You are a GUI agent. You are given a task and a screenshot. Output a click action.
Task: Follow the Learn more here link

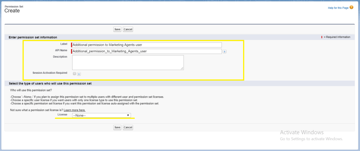pyautogui.click(x=74, y=110)
